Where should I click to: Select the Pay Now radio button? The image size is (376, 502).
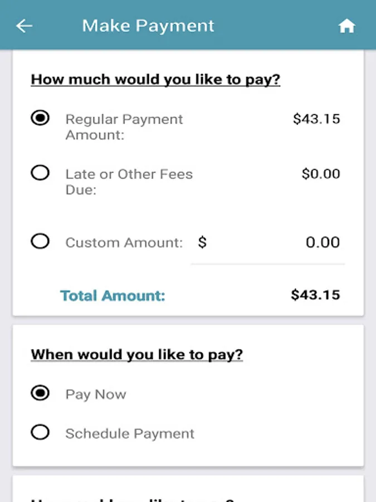[x=40, y=393]
